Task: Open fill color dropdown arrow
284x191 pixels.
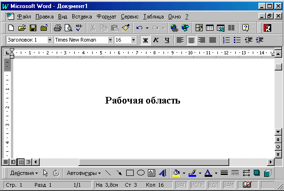Action: point(184,173)
